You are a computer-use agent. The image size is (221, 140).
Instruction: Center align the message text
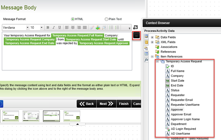pyautogui.click(x=73, y=28)
